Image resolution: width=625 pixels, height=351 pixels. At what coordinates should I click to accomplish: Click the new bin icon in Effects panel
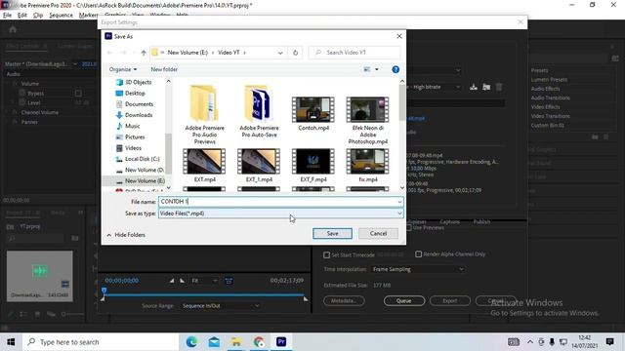coord(595,136)
